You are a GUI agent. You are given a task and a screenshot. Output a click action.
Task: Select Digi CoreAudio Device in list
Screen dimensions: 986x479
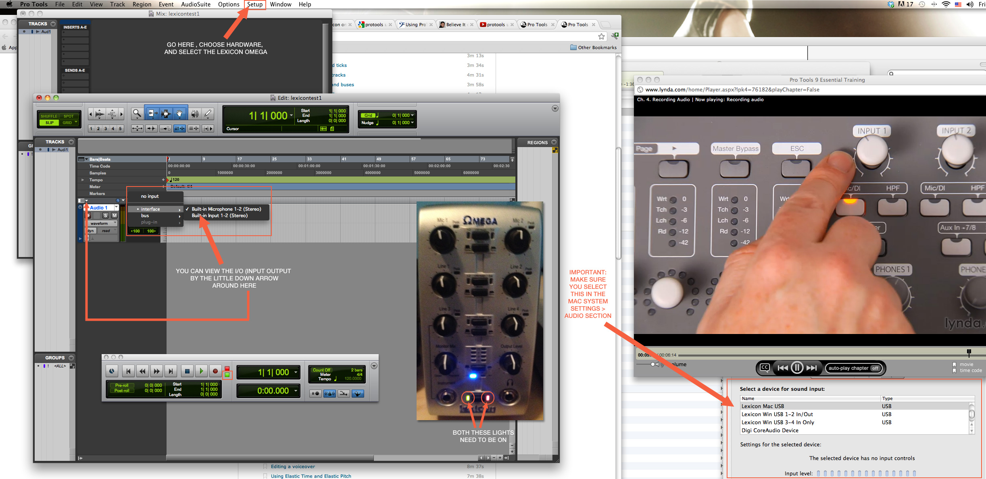point(854,430)
